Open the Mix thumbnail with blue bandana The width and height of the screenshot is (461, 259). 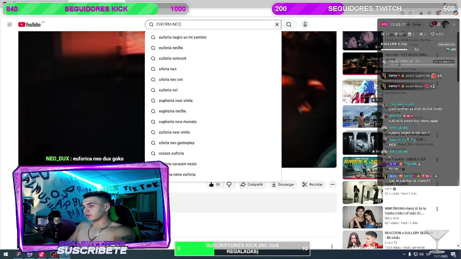click(x=362, y=92)
